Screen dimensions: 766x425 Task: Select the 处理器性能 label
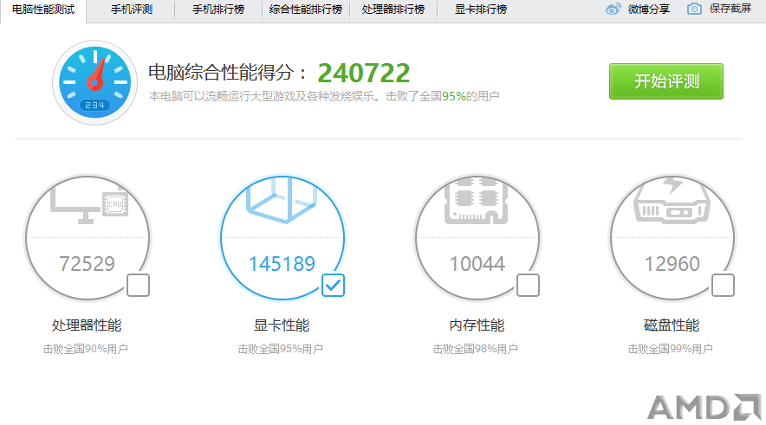[87, 325]
